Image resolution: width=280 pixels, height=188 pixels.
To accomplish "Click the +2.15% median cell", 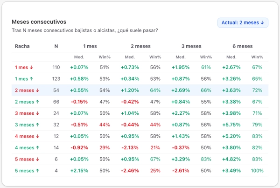I will (x=79, y=171).
